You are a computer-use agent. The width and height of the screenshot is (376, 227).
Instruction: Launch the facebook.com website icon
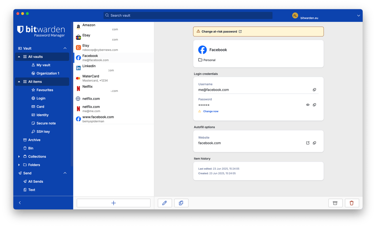click(x=308, y=143)
